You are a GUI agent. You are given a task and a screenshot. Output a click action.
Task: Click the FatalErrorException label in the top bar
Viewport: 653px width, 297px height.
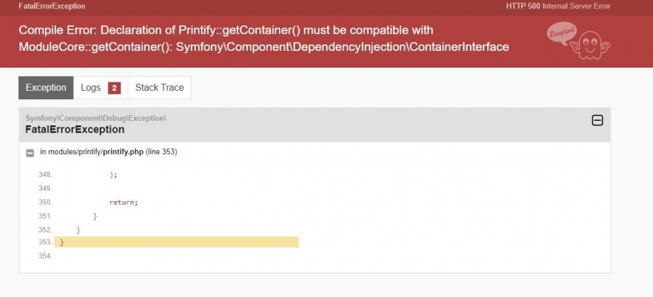52,6
